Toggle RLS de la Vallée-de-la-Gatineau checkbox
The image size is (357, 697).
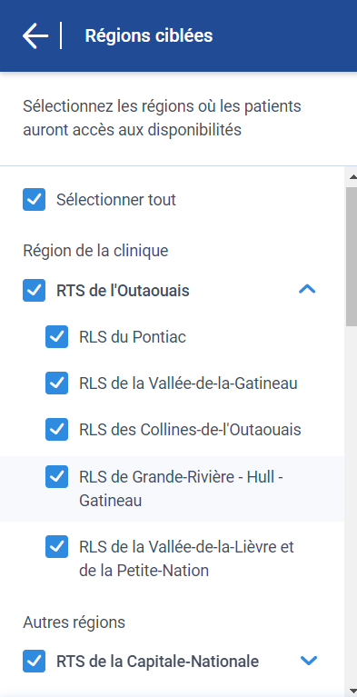click(57, 383)
